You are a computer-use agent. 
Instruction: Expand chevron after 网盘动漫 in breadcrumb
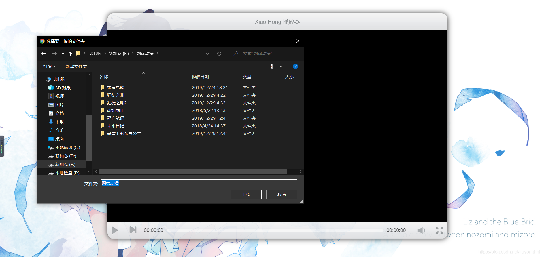click(x=158, y=53)
